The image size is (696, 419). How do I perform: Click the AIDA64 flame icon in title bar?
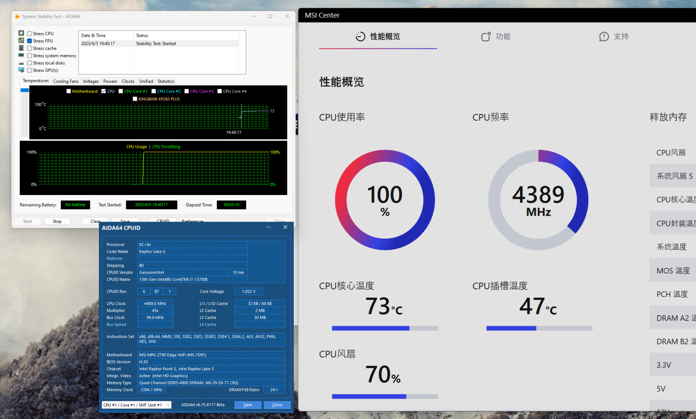17,16
